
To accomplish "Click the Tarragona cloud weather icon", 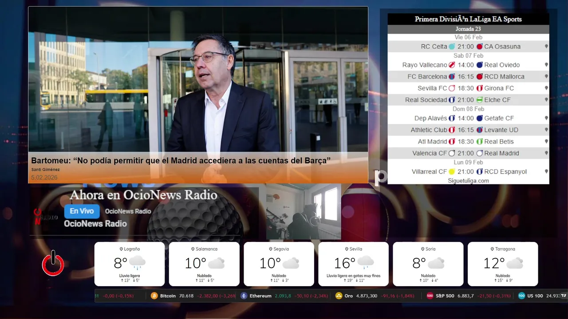I will 515,263.
